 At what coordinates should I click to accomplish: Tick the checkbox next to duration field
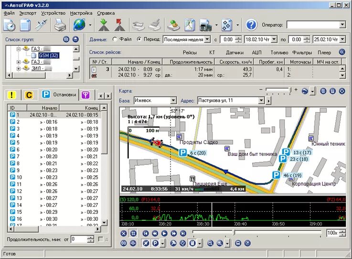101,239
